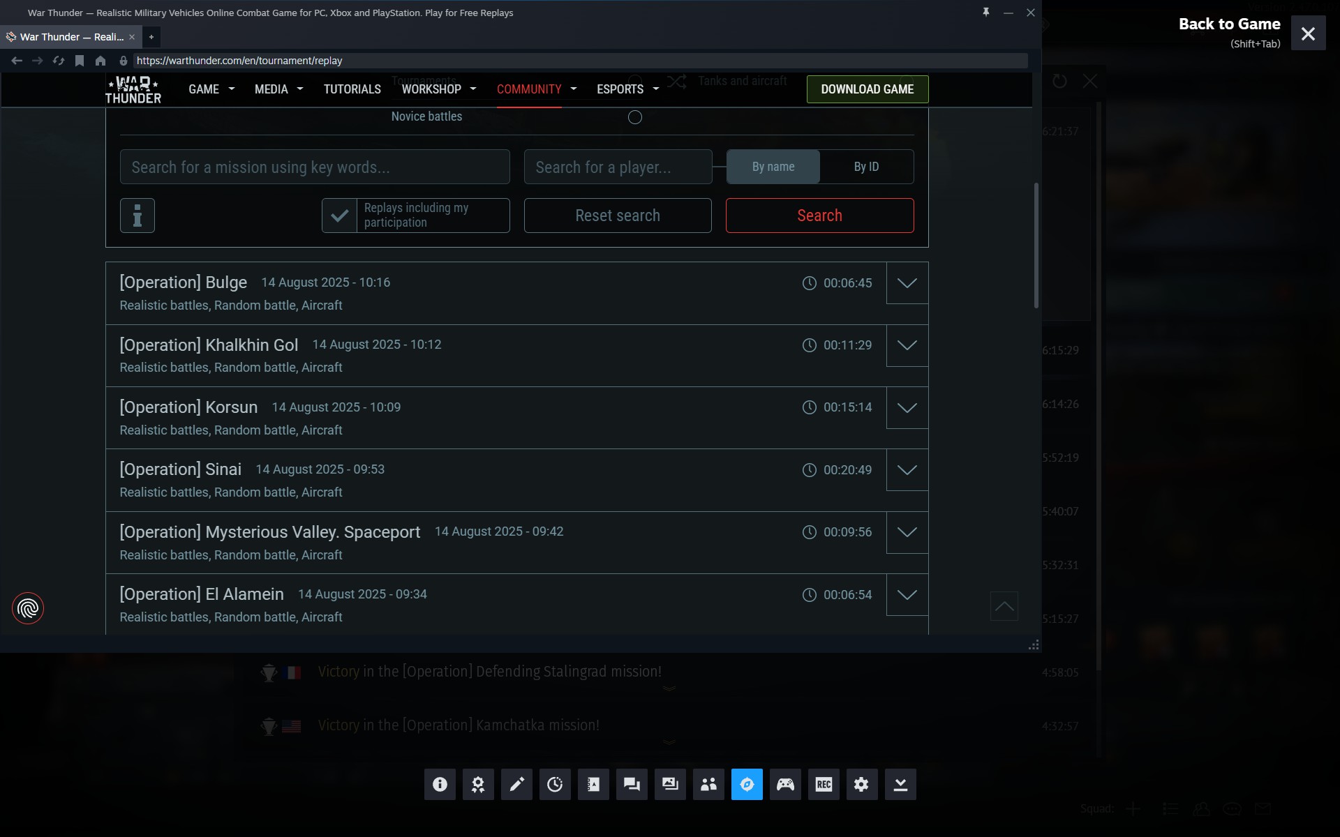Click the date '14 August 2025 - 09:42'
Image resolution: width=1340 pixels, height=837 pixels.
pos(499,531)
